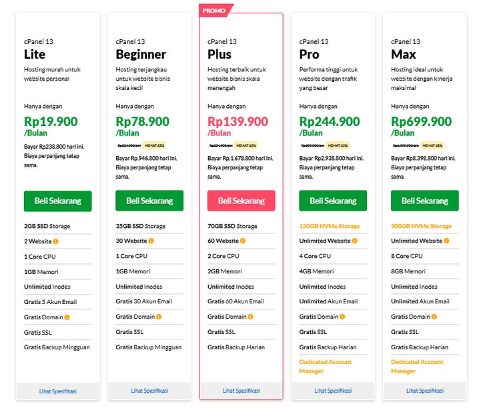
Task: Click info icon beside Plus 60 Website
Action: point(243,241)
